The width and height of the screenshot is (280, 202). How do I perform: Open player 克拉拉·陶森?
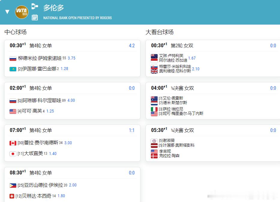pos(169,156)
